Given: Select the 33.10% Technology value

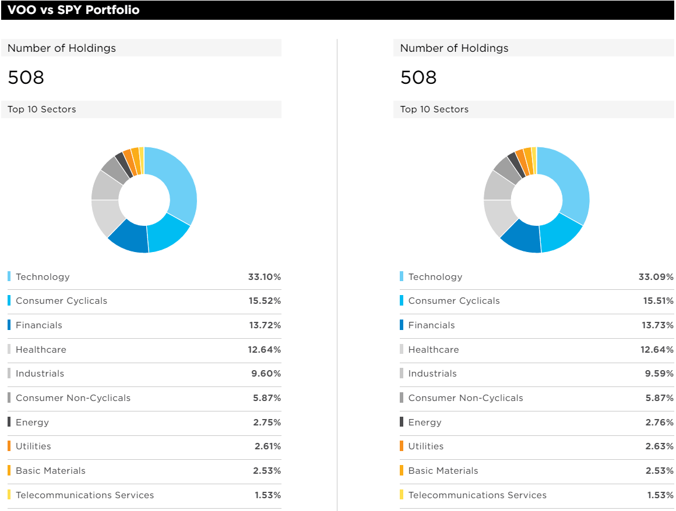Looking at the screenshot, I should tap(264, 277).
